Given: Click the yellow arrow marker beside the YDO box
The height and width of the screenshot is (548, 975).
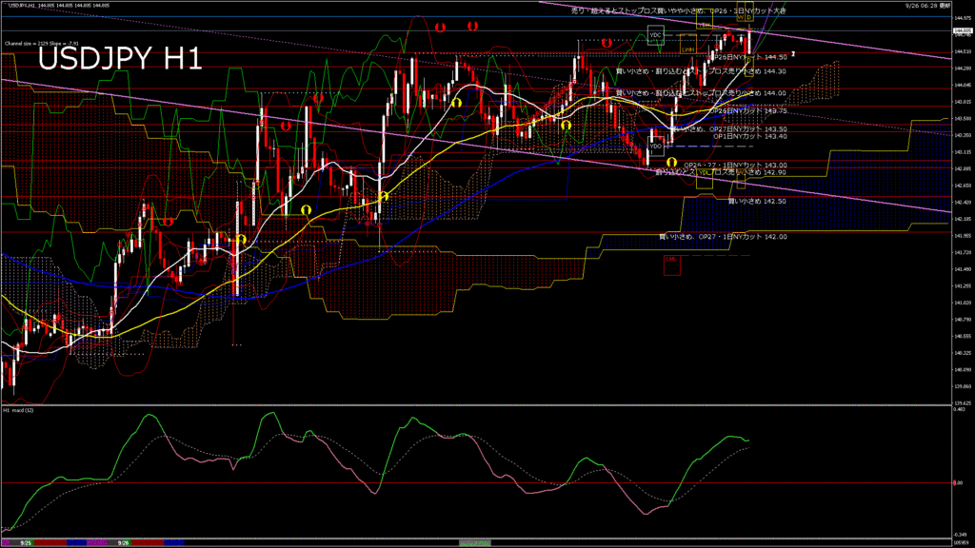Looking at the screenshot, I should pos(672,163).
